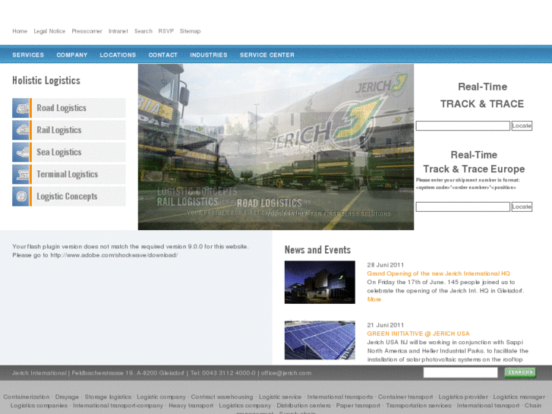Open the Presscorner link
Screen dimensions: 552x414
[x=87, y=31]
